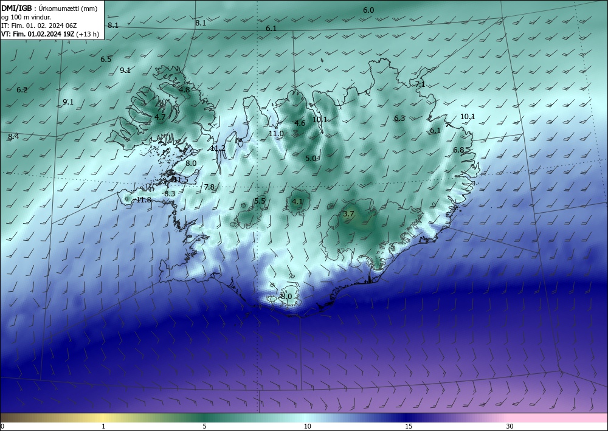Select the 'IT: Fim. 01. 02. 2024 06Z' line
The image size is (608, 431).
[39, 26]
